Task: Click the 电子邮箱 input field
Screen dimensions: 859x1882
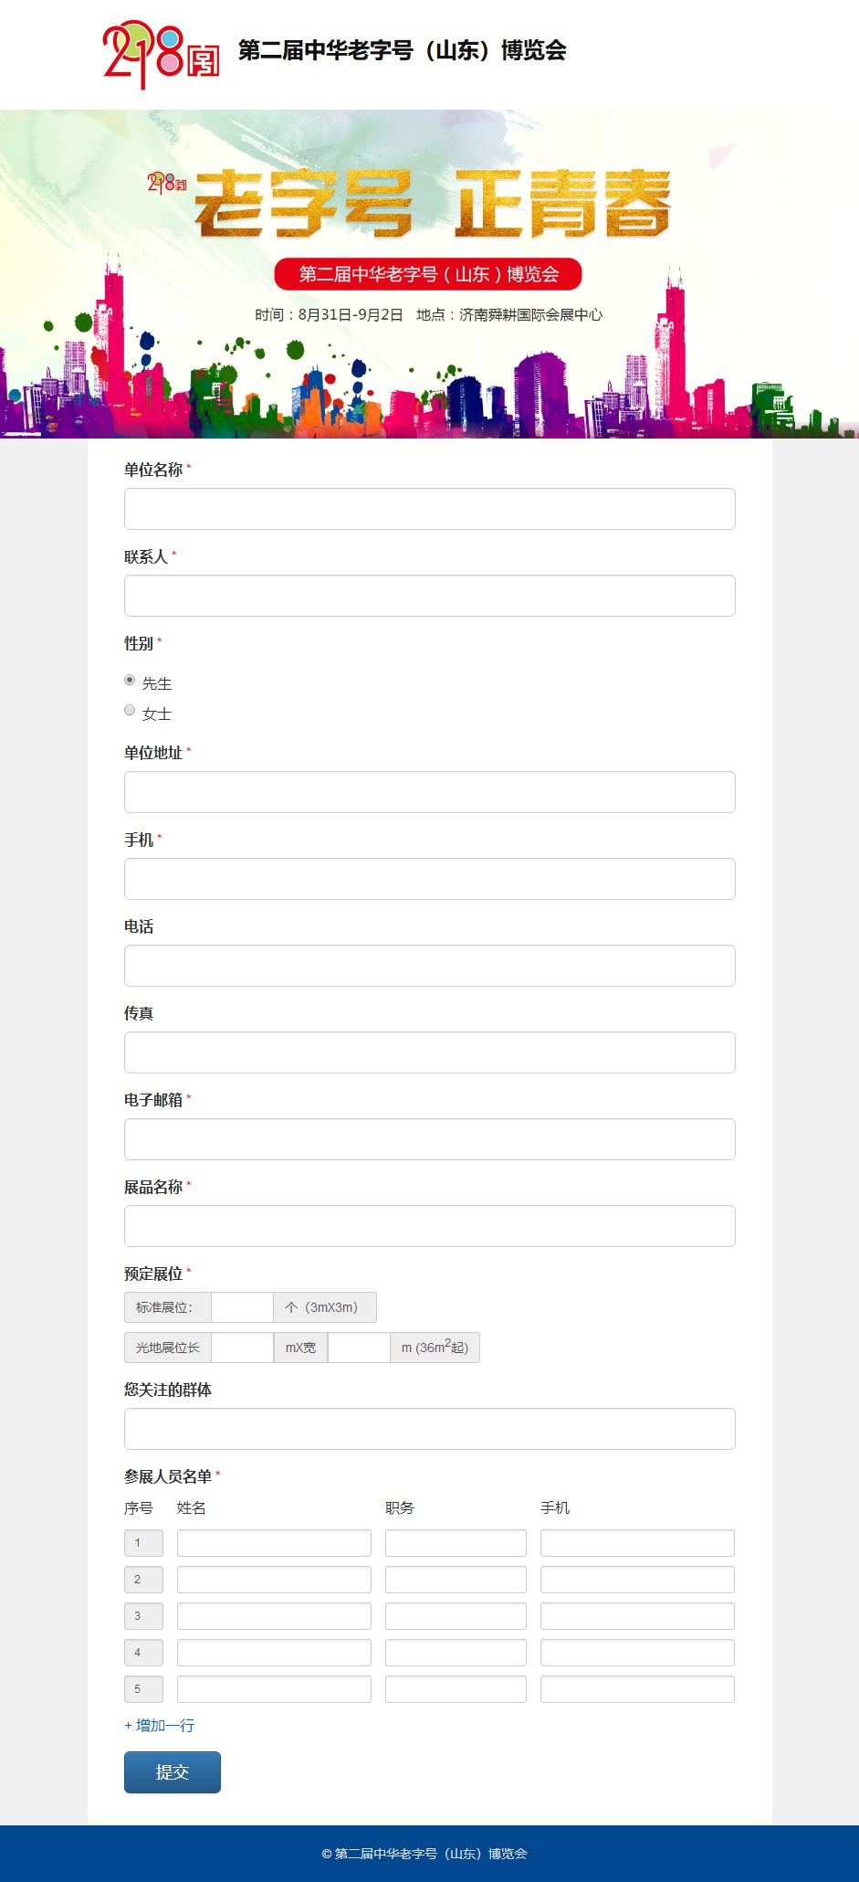Action: click(430, 1139)
